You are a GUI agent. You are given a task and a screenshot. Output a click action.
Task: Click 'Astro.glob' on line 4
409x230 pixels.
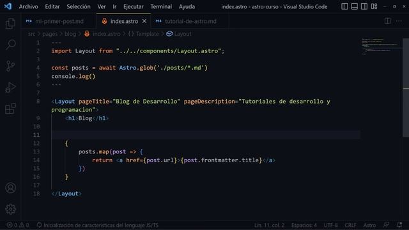(x=136, y=68)
